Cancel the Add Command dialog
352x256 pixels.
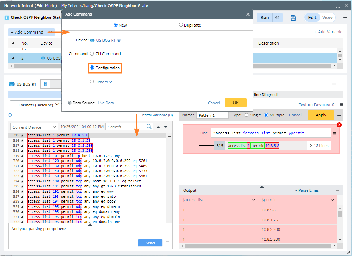[x=214, y=103]
